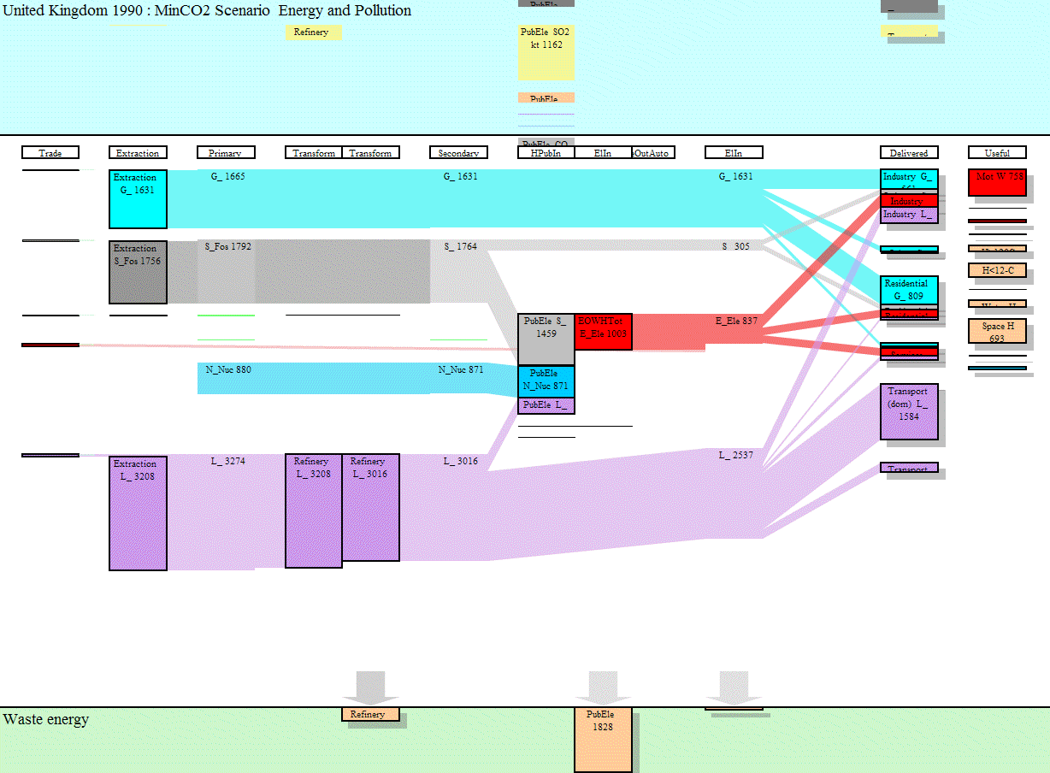Select the Extraction column header box
The width and height of the screenshot is (1050, 773).
click(x=138, y=153)
